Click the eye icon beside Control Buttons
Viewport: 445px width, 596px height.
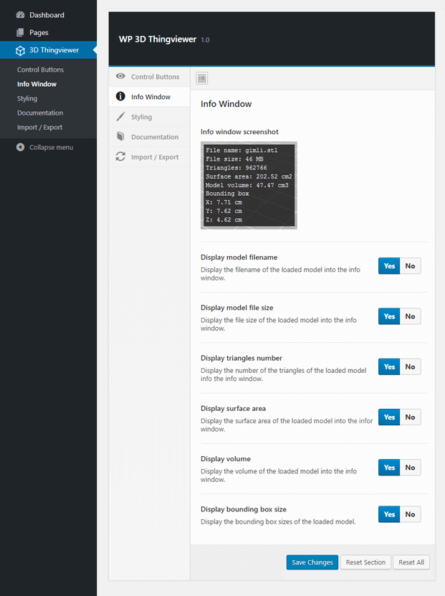[120, 76]
